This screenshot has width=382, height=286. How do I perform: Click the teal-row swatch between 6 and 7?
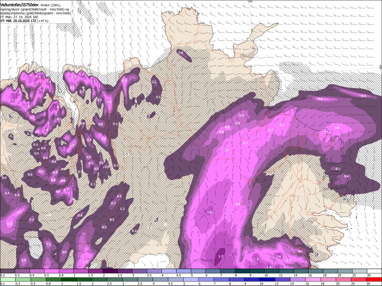coord(213,271)
